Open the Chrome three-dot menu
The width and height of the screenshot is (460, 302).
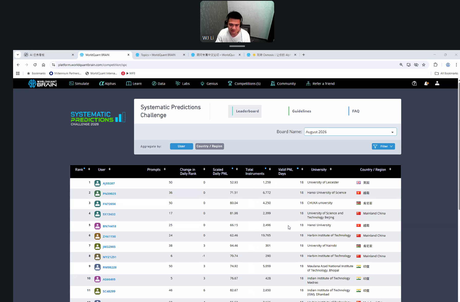(456, 65)
